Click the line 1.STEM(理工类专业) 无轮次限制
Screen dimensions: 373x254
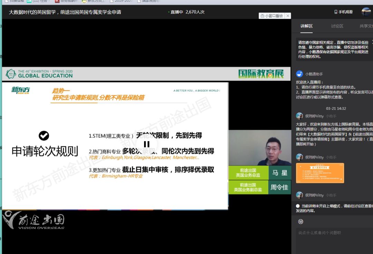[145, 135]
